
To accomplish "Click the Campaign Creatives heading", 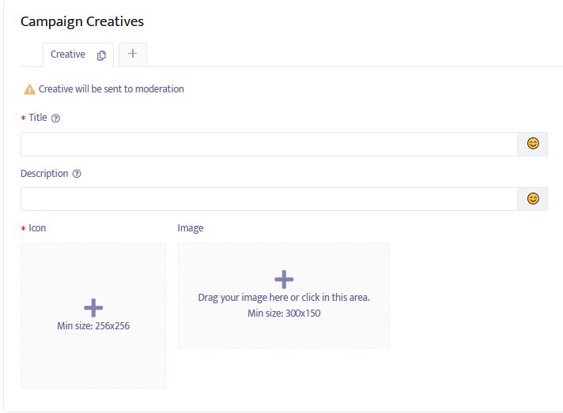I will (82, 21).
